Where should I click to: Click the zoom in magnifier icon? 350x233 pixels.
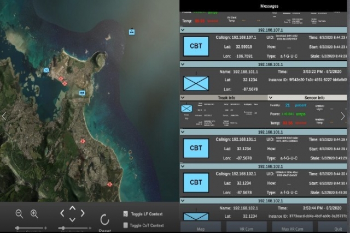click(34, 214)
